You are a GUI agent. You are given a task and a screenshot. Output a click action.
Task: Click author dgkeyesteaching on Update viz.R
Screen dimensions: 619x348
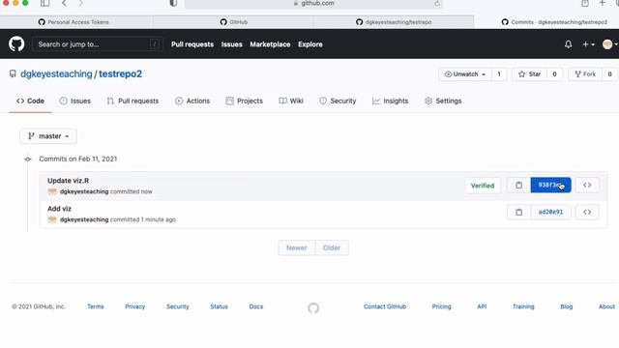pos(84,191)
